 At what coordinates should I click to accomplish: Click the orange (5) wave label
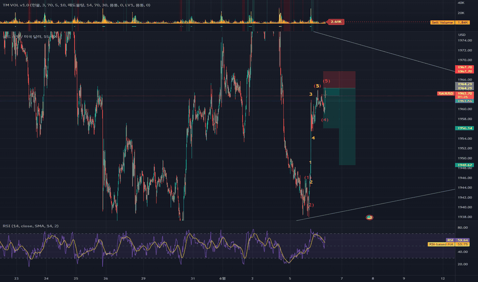click(x=317, y=86)
